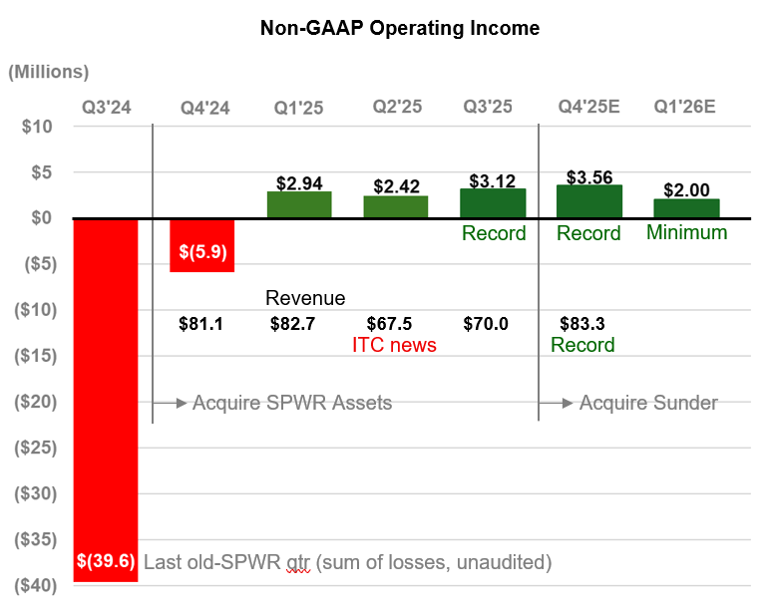Select the green Q1'25 bar

point(299,205)
